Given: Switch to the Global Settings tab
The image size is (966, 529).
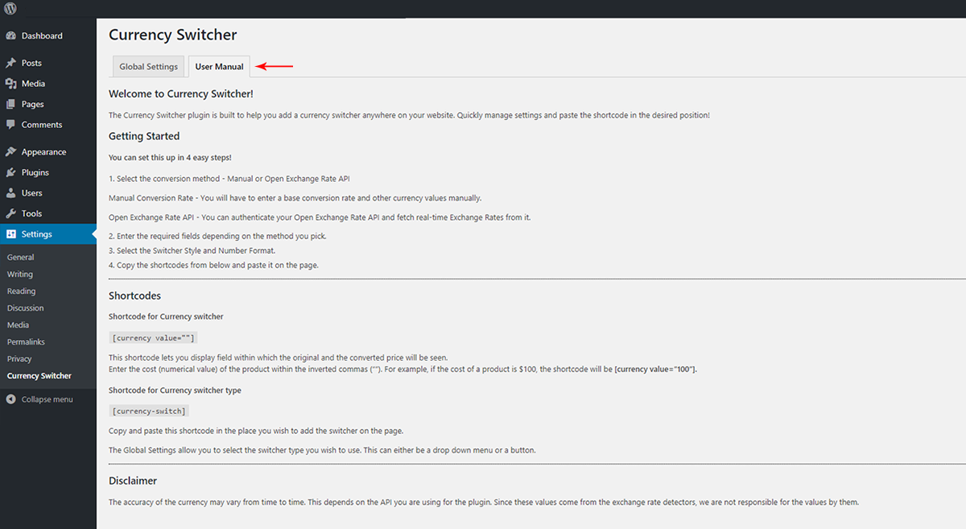Looking at the screenshot, I should point(149,67).
